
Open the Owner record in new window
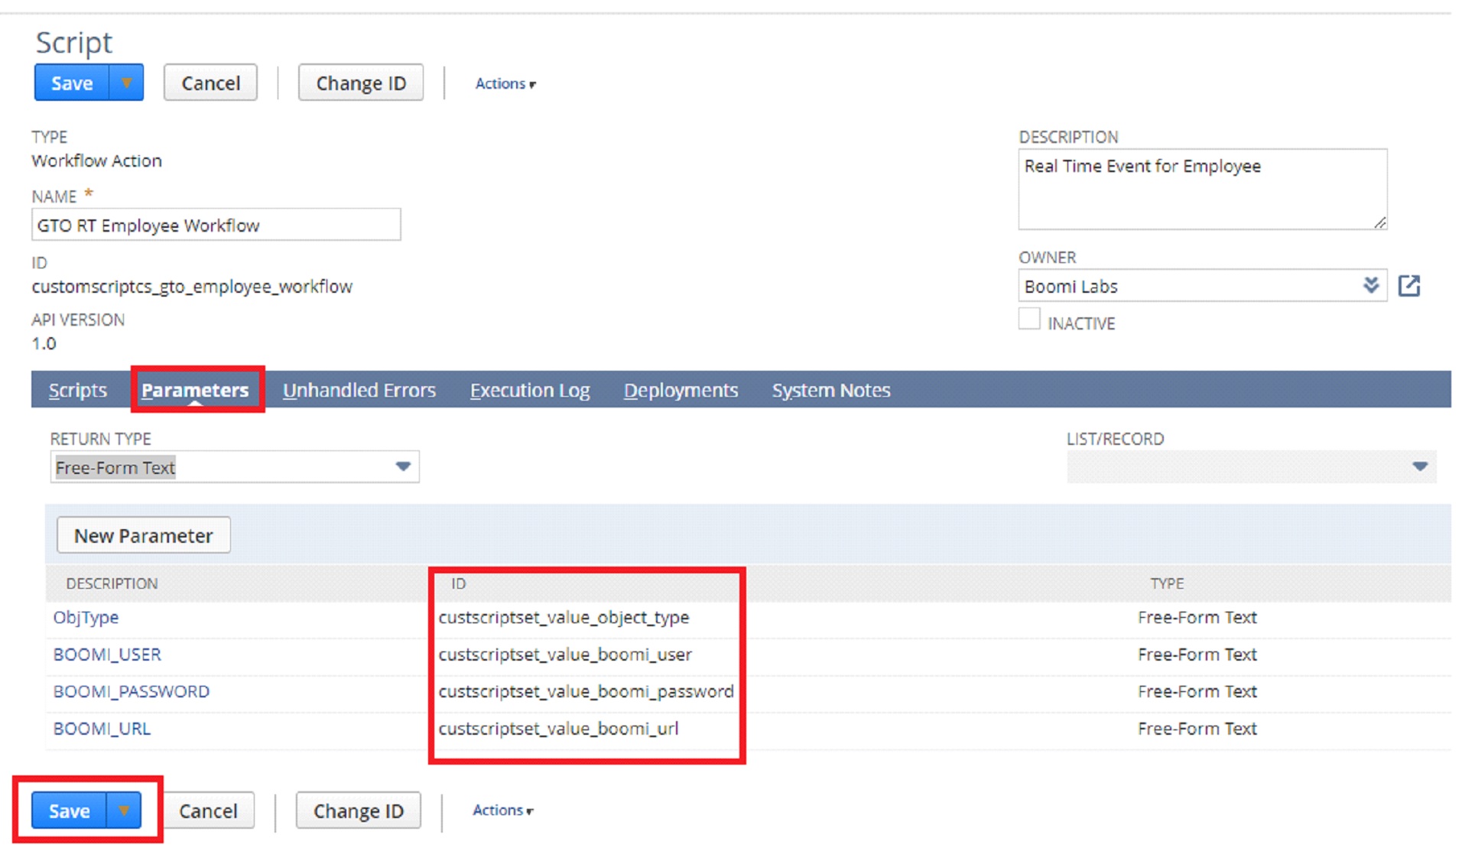tap(1409, 285)
